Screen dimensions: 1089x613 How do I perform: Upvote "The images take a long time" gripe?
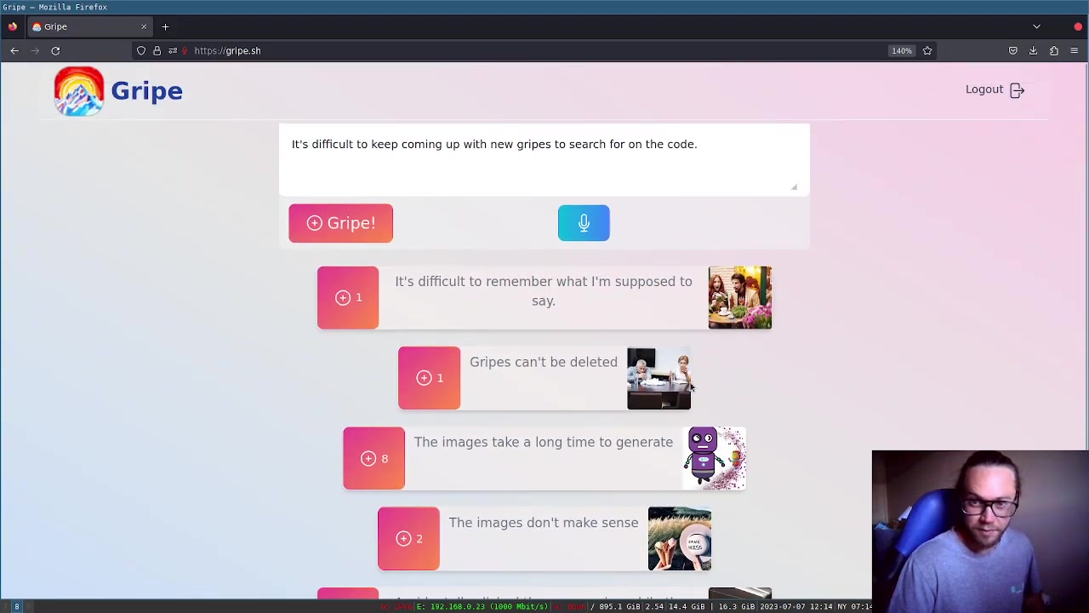coord(373,459)
